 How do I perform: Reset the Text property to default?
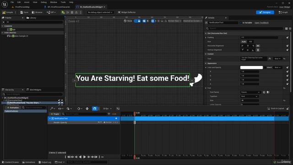(x=284, y=59)
